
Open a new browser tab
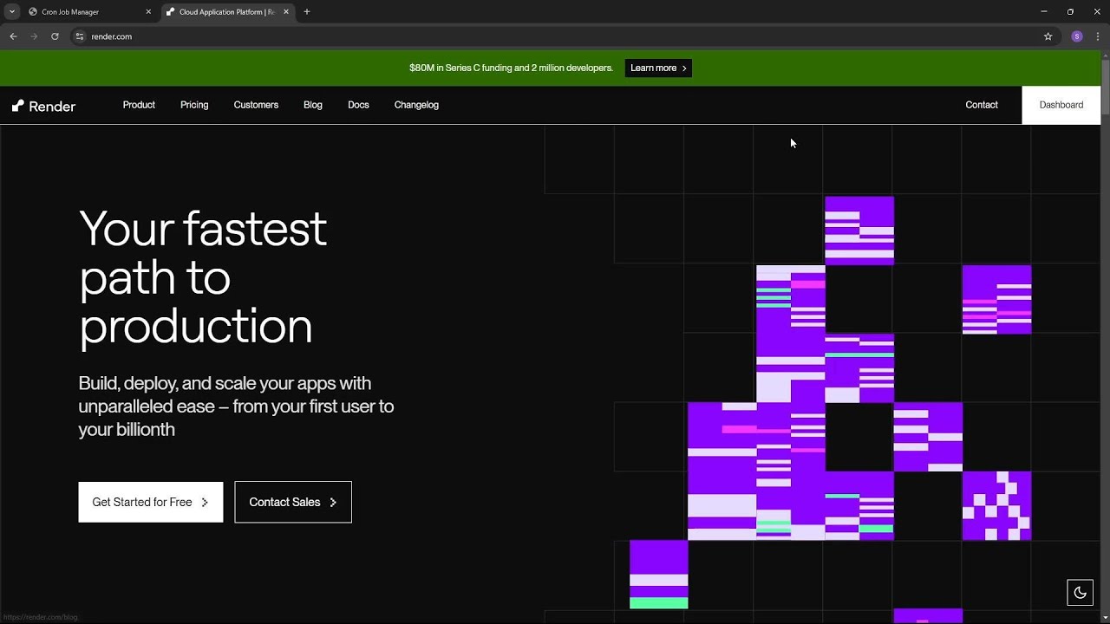point(307,12)
